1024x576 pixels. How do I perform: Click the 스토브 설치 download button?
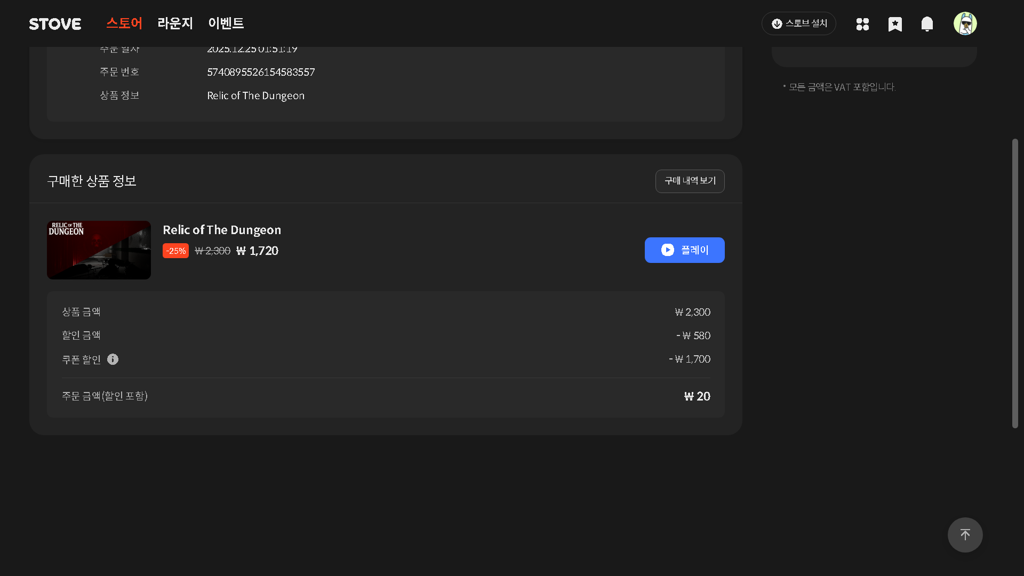click(x=798, y=23)
